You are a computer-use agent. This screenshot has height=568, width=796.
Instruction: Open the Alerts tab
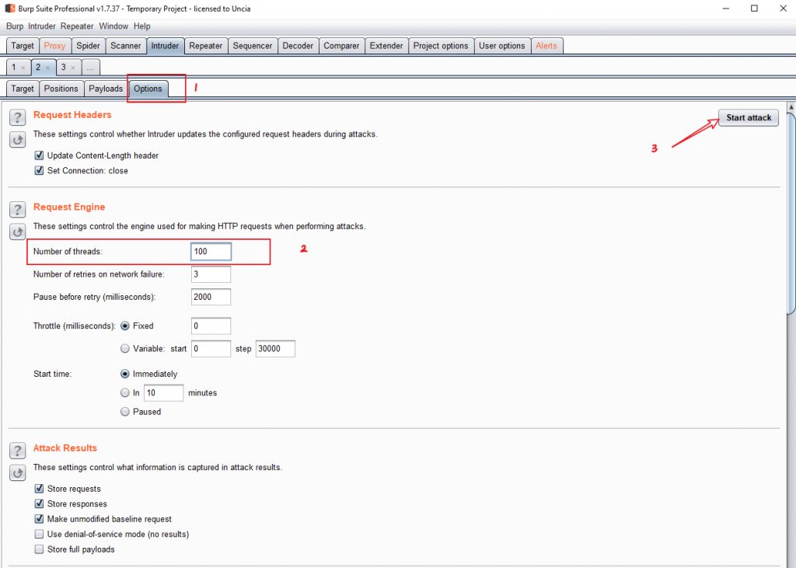[546, 46]
